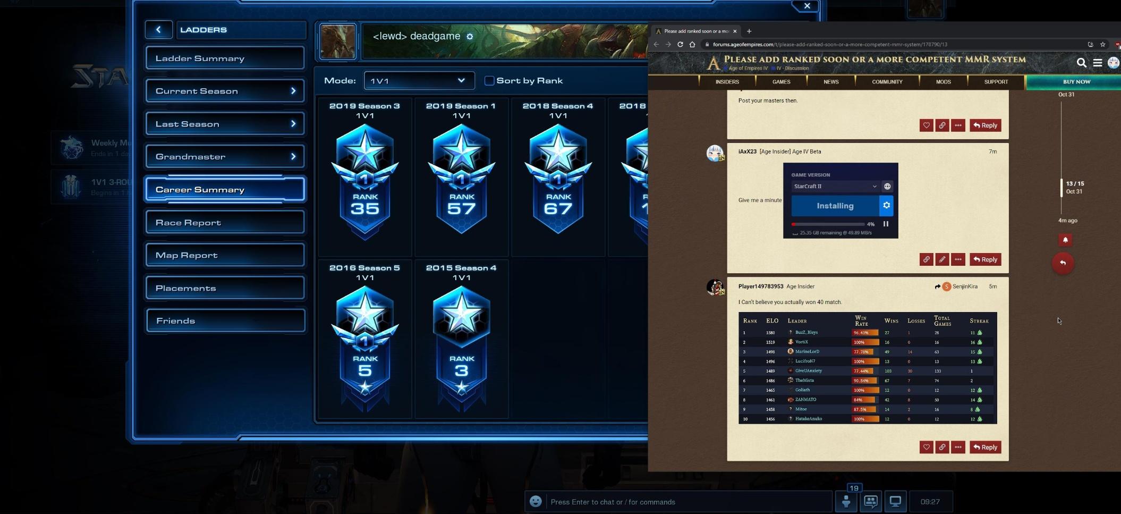This screenshot has height=514, width=1121.
Task: Like the 'Post your masters then' post
Action: (926, 125)
